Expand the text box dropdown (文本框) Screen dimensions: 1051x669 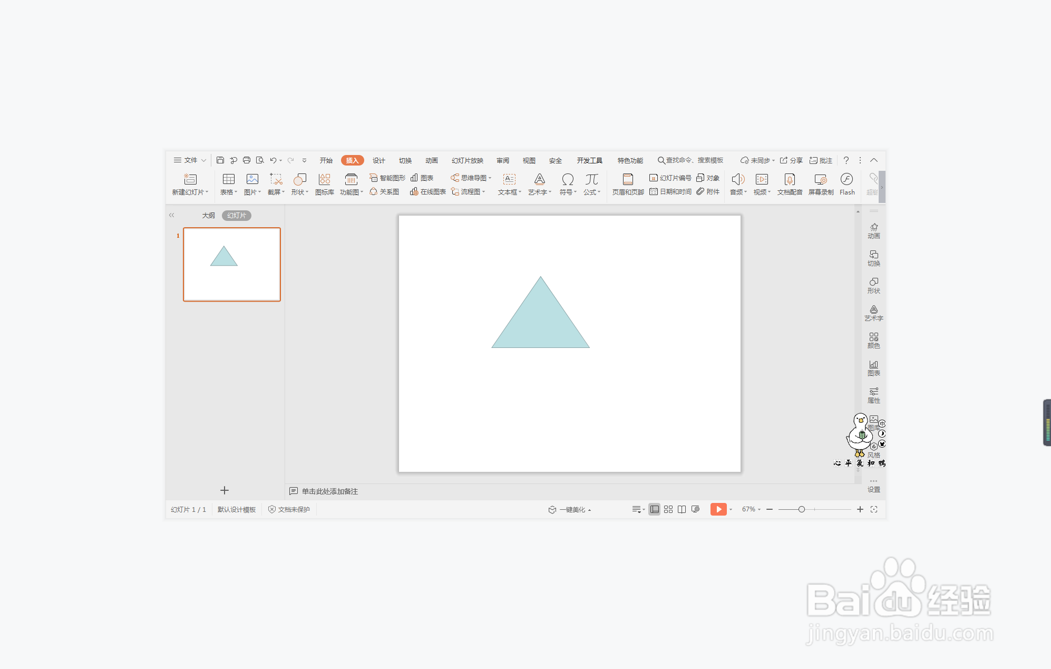tap(509, 192)
